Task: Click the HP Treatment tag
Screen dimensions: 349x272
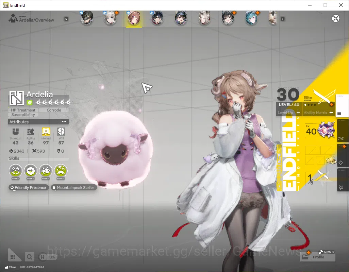Action: 23,110
